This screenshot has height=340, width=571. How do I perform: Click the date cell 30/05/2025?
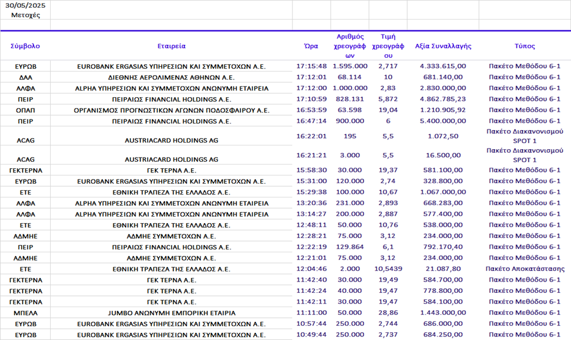[x=26, y=5]
